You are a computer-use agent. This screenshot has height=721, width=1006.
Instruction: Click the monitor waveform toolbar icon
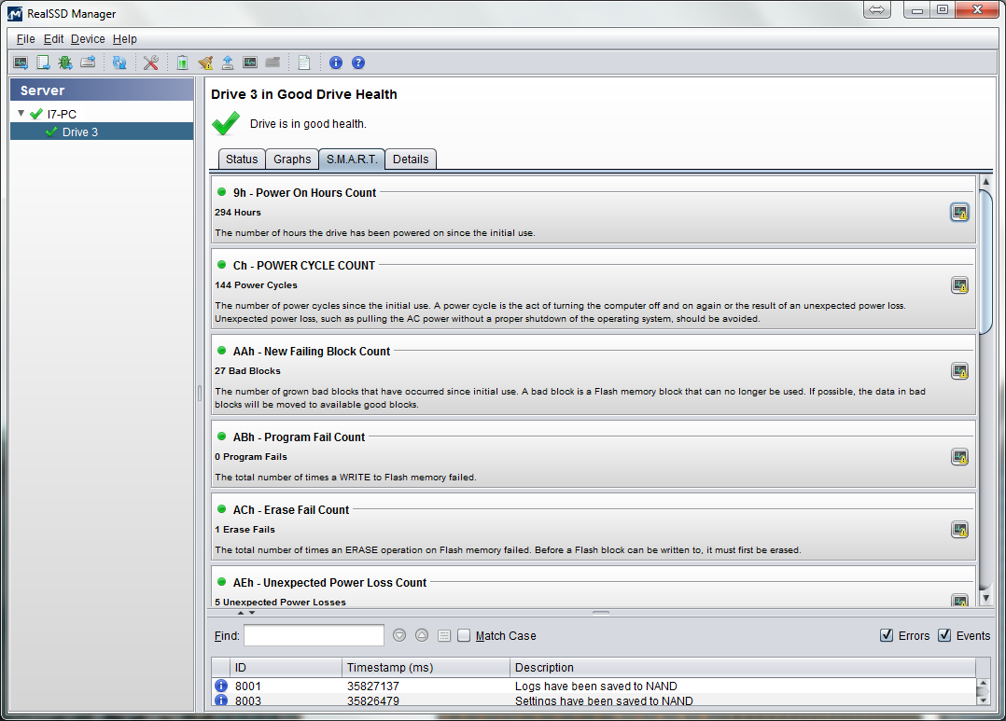250,62
